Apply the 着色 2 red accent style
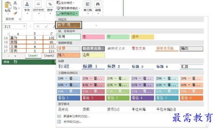This screenshot has width=216, height=129. click(93, 98)
